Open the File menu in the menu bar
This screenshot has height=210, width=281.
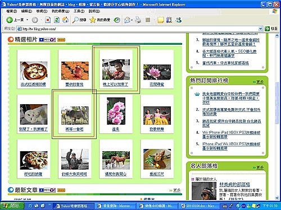pos(11,11)
